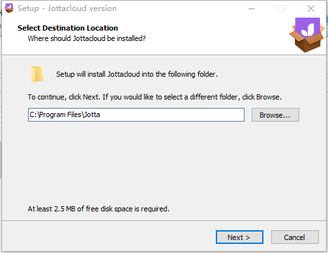
Task: Click Next to continue installation
Action: 239,237
